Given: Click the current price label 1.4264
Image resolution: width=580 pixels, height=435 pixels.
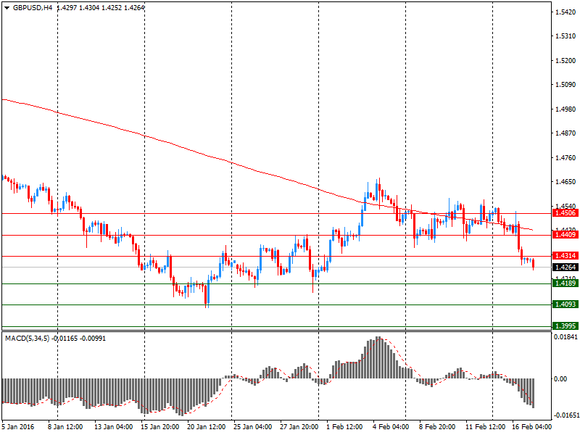Looking at the screenshot, I should (x=565, y=267).
